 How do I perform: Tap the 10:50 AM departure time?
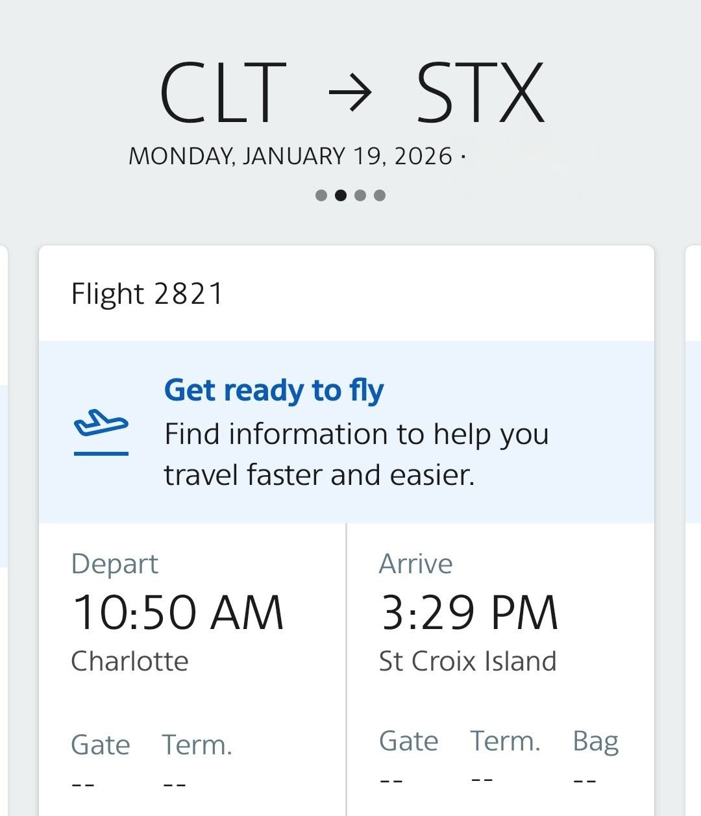[x=178, y=612]
